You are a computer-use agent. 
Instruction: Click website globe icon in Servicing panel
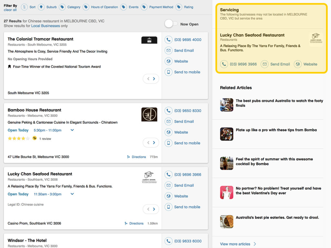298,64
